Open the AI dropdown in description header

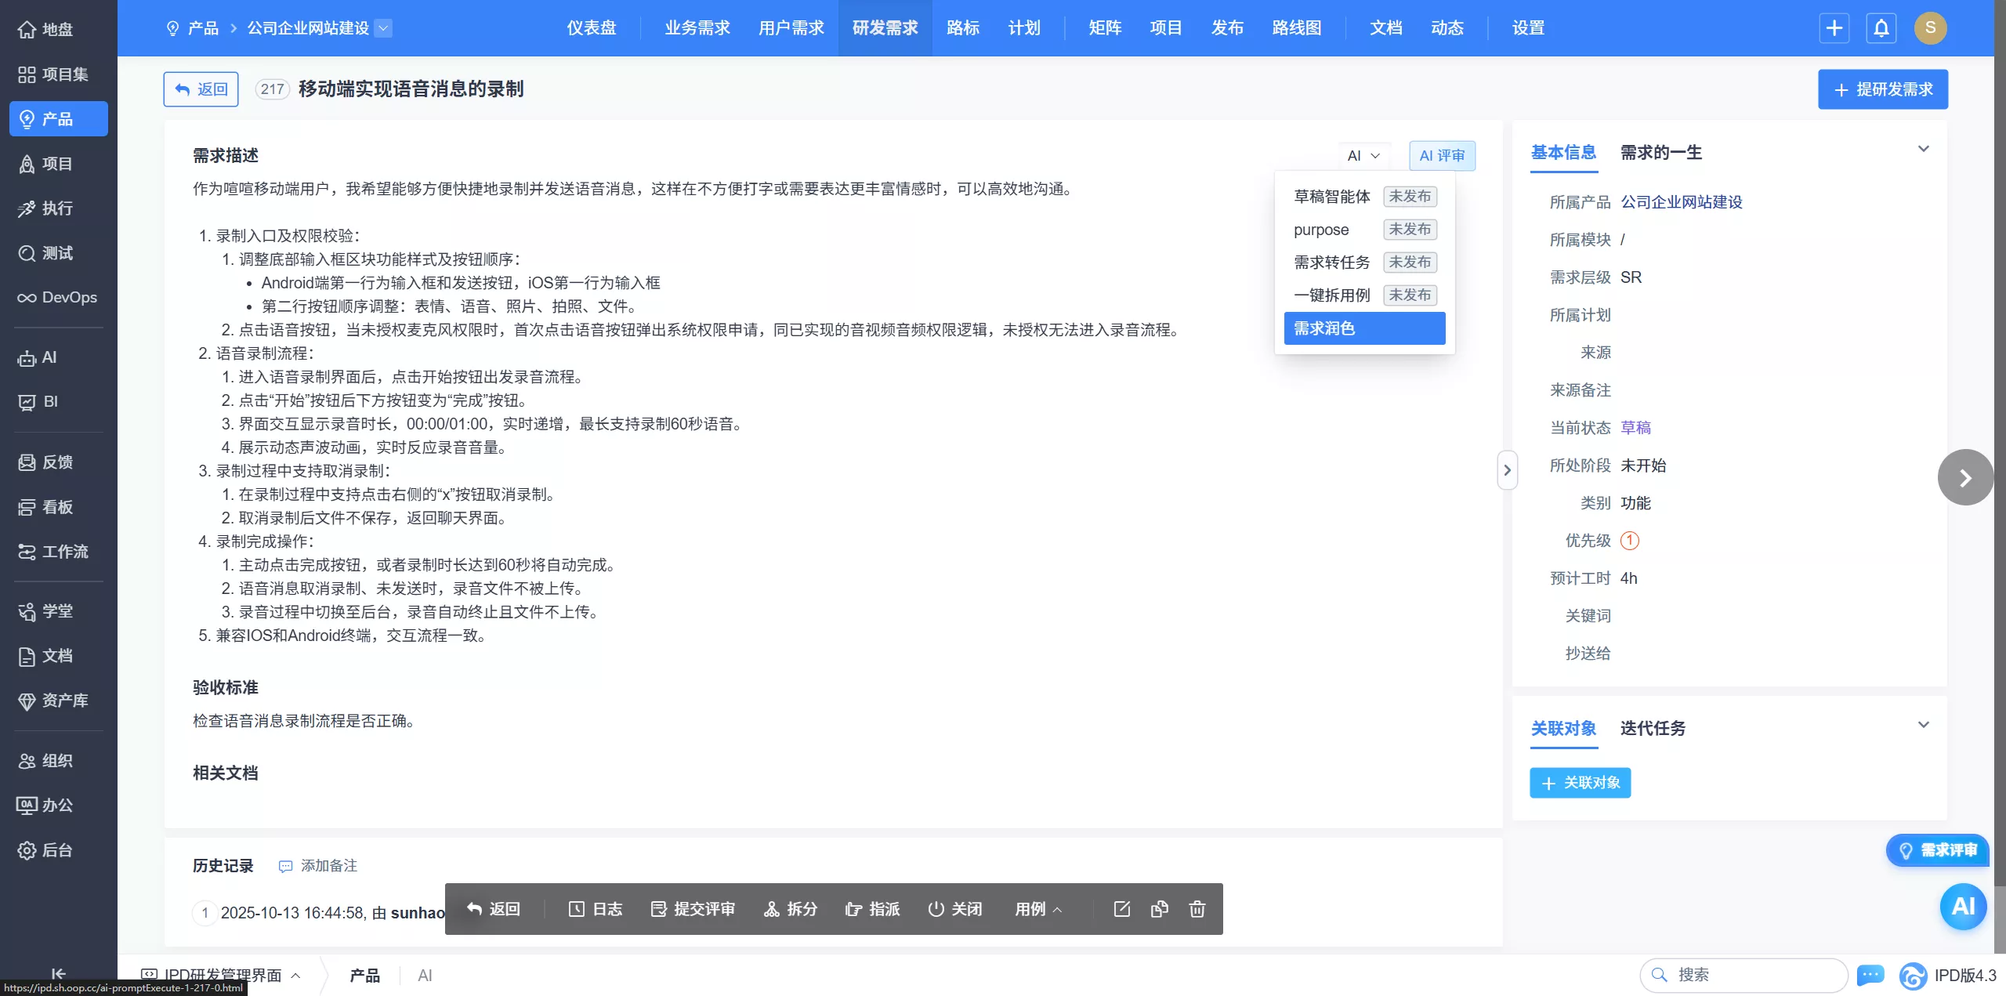click(x=1363, y=156)
